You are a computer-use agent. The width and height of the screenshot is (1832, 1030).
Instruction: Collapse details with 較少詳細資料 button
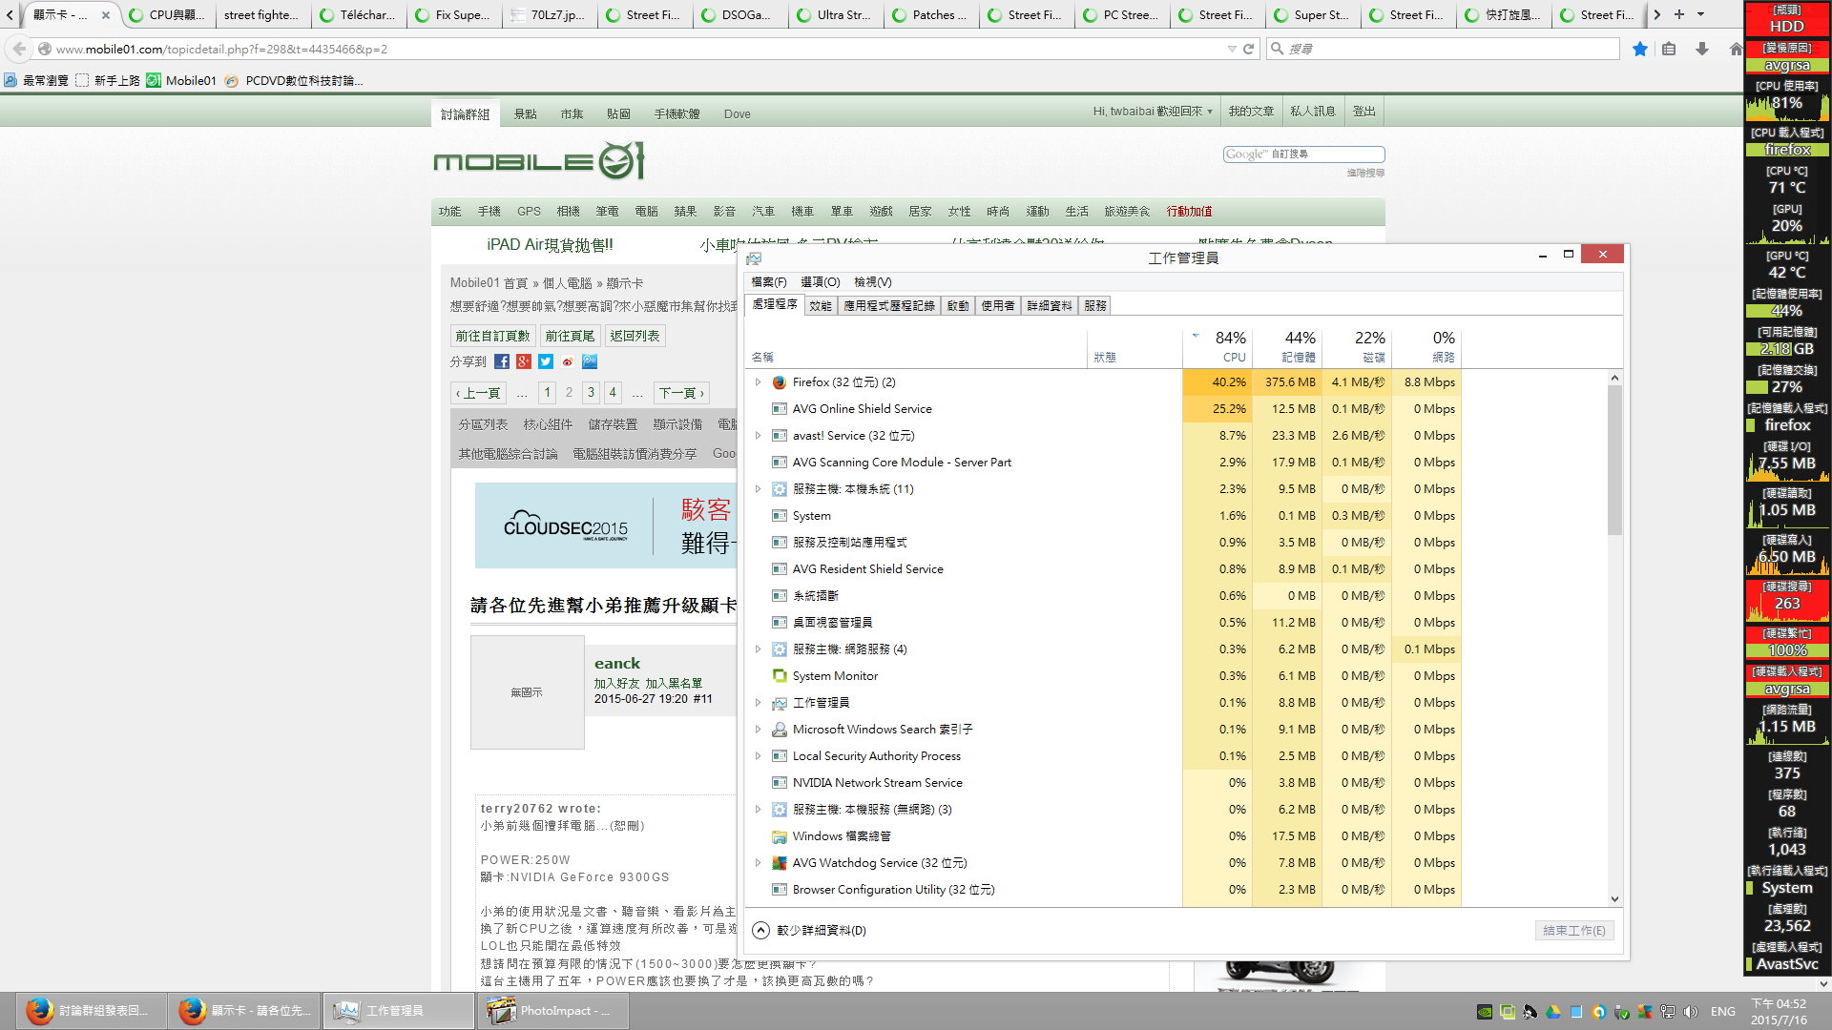click(809, 931)
